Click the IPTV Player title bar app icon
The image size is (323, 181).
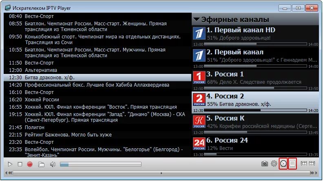8,8
